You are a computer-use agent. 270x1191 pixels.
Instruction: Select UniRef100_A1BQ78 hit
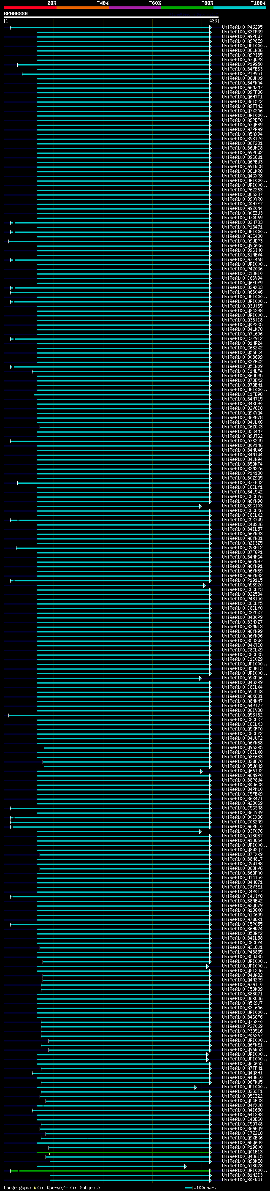[242, 1166]
